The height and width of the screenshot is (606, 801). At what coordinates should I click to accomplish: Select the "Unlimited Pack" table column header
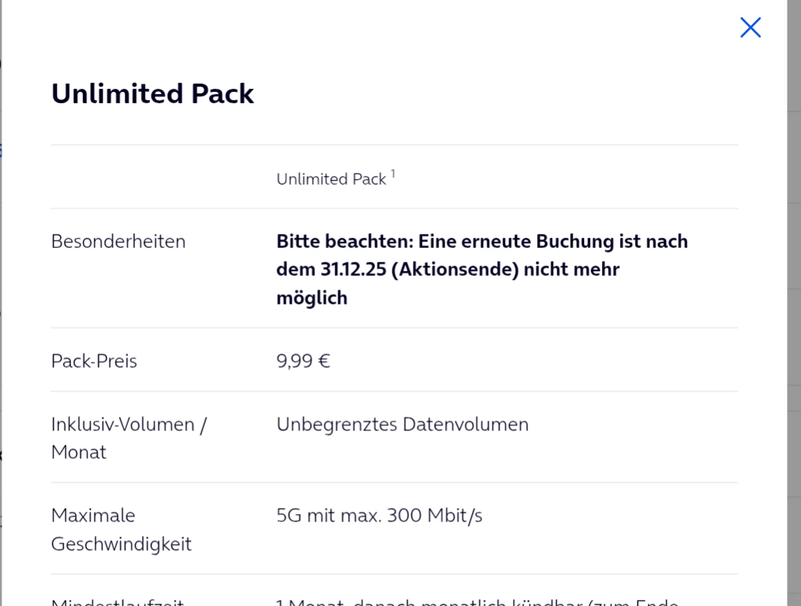pyautogui.click(x=331, y=179)
